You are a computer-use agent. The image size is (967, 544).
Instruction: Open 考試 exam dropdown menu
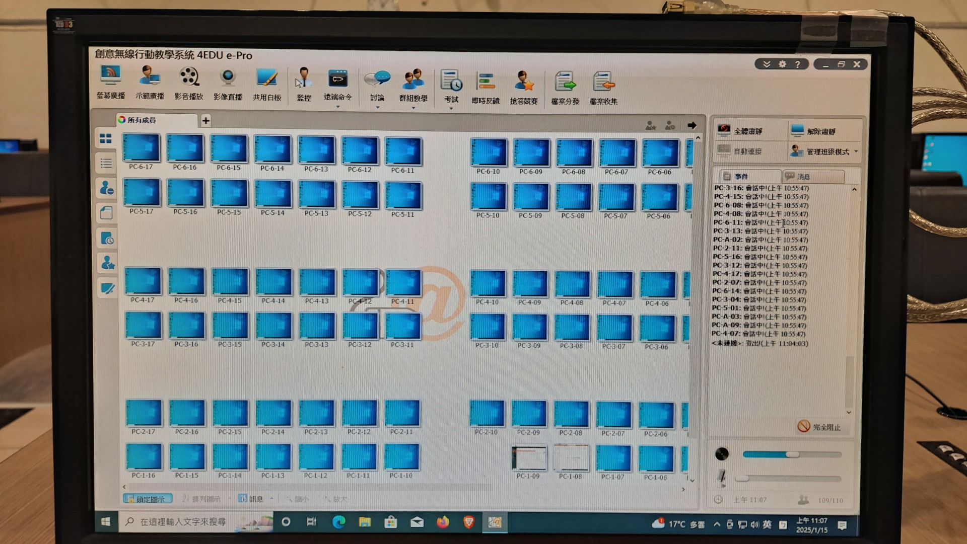[x=451, y=108]
